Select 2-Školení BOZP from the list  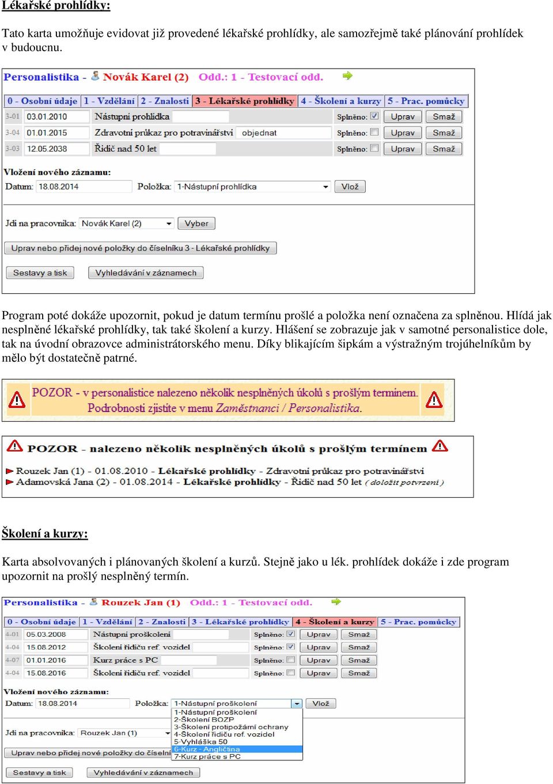click(x=237, y=719)
